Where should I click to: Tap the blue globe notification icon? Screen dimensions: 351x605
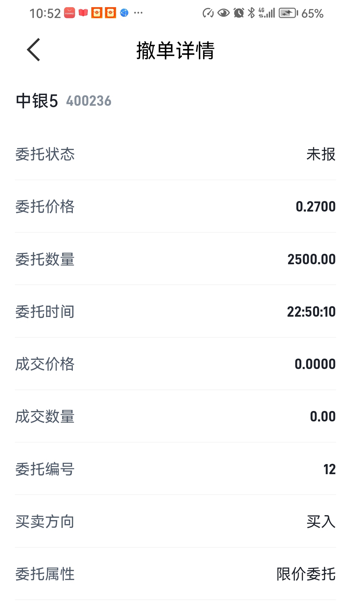coord(124,13)
